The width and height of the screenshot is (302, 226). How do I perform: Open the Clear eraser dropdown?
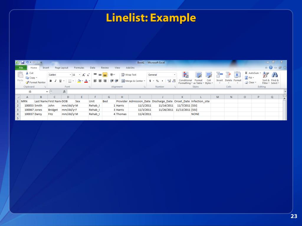pos(250,82)
